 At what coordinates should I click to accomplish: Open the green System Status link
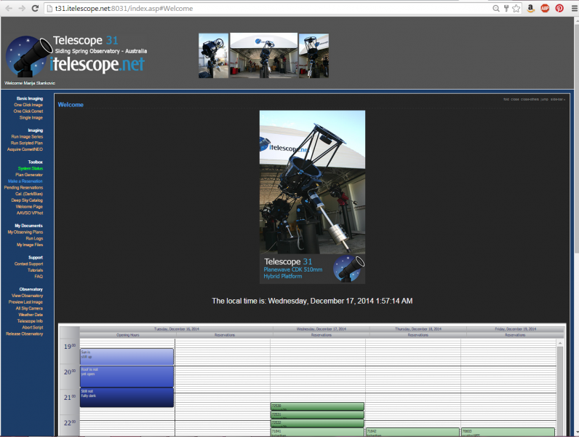(31, 168)
